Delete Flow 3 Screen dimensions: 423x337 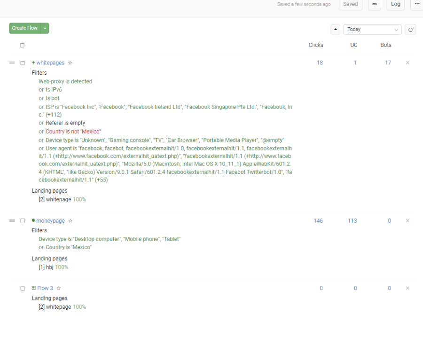click(407, 288)
